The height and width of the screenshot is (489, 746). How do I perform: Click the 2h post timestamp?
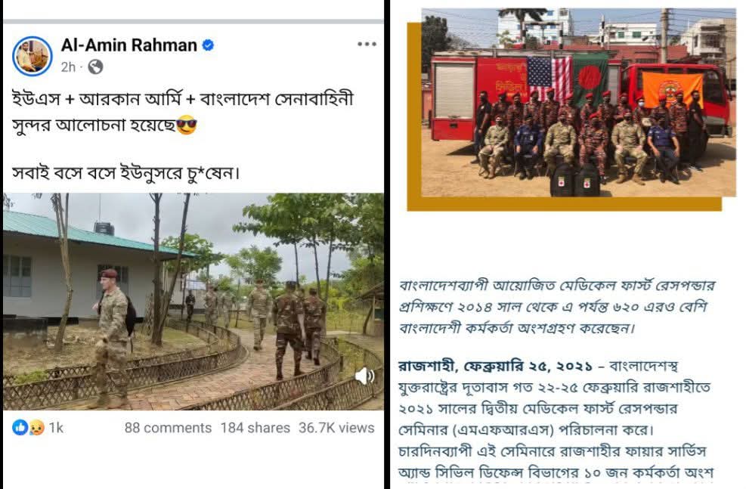(x=68, y=67)
